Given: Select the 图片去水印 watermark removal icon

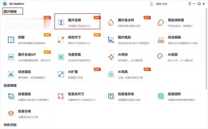Looking at the screenshot, I should coord(111,22).
